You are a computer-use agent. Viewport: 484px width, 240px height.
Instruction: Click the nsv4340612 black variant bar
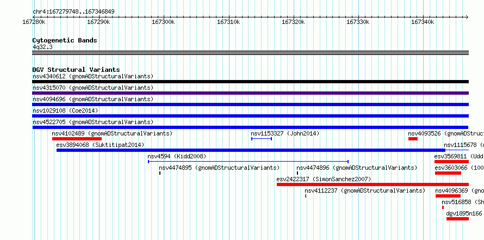click(250, 82)
